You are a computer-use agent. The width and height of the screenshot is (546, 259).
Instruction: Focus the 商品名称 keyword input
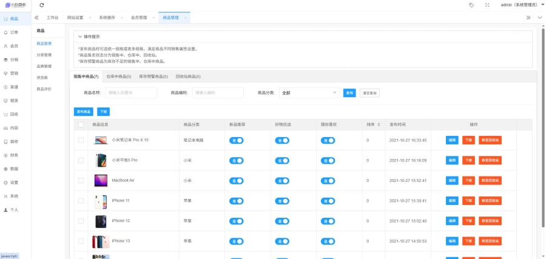131,93
